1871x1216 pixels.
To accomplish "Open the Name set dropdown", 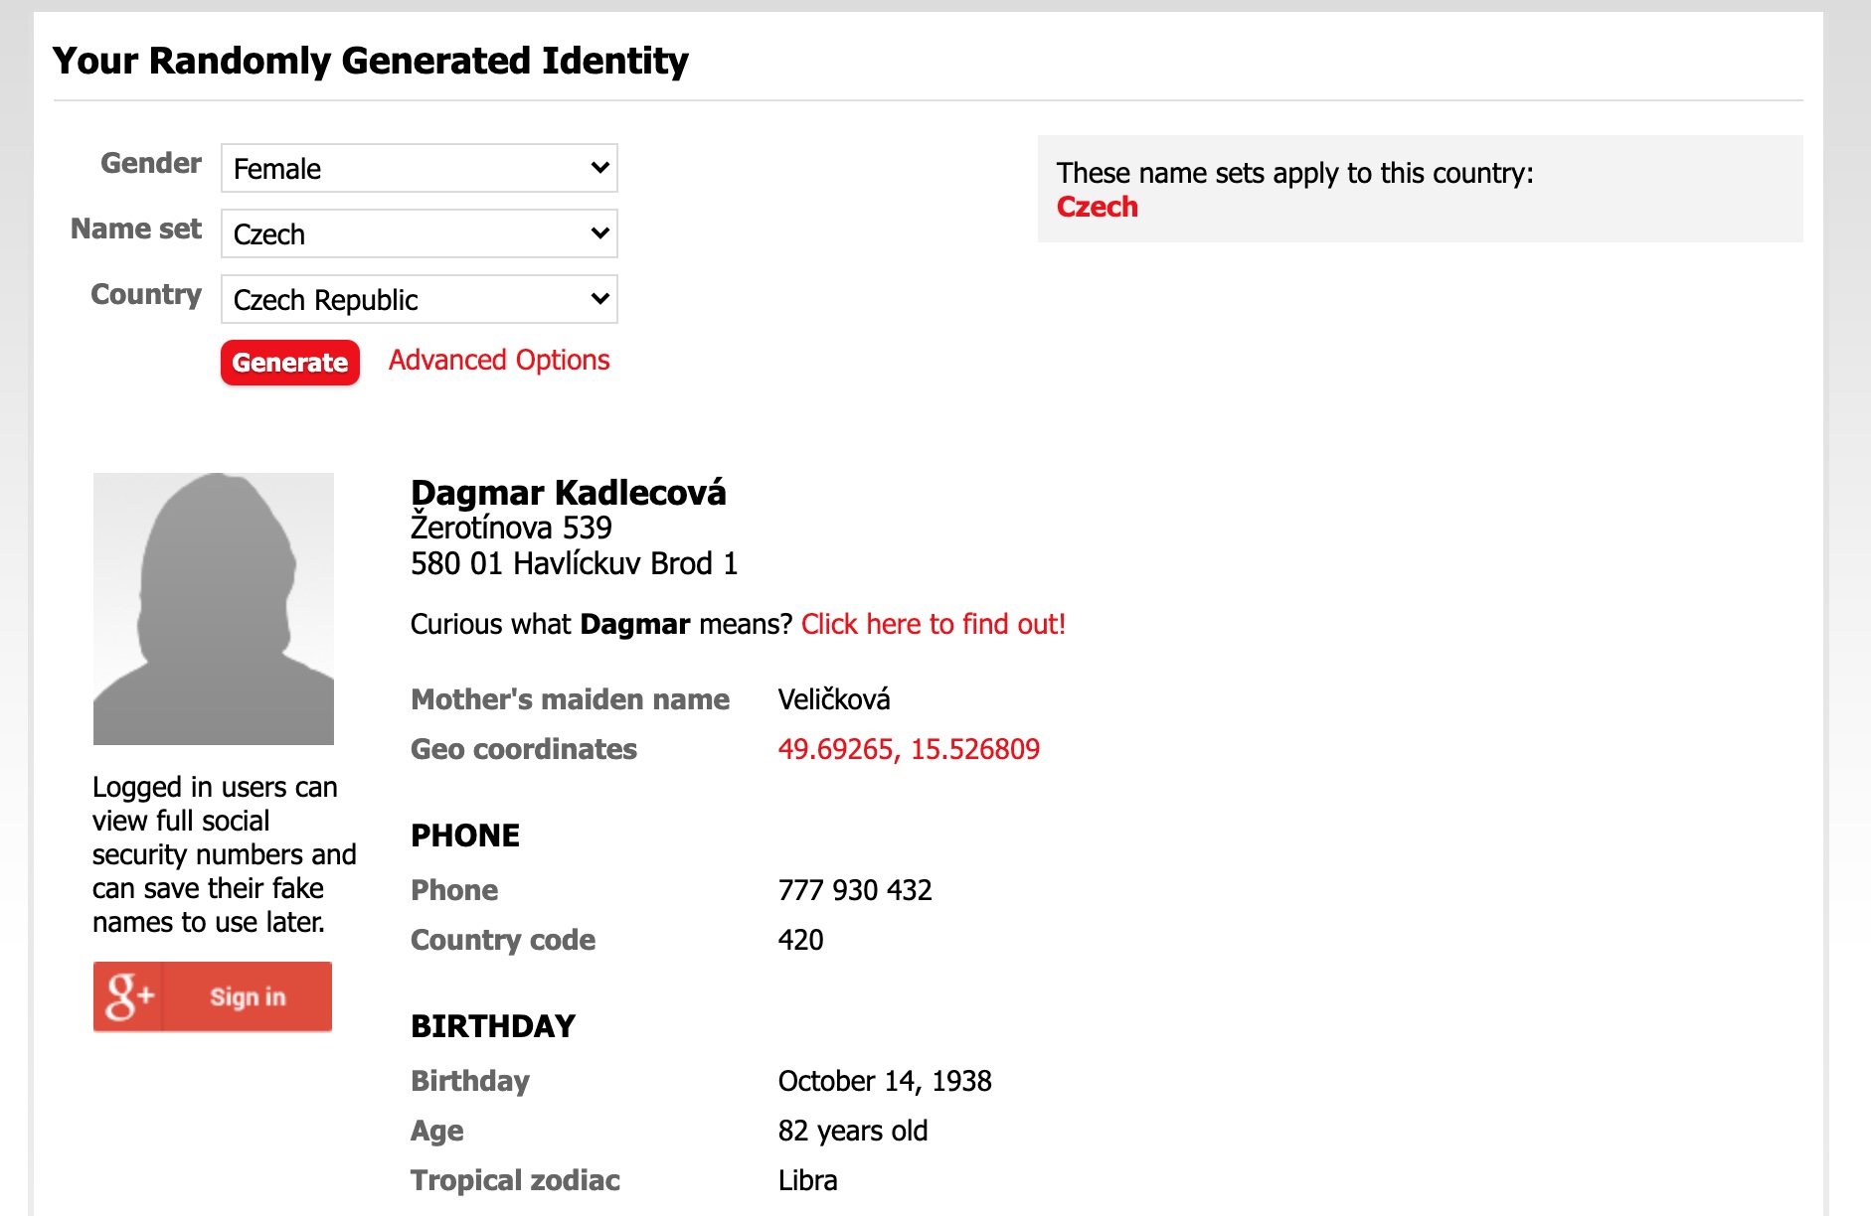I will pyautogui.click(x=419, y=233).
